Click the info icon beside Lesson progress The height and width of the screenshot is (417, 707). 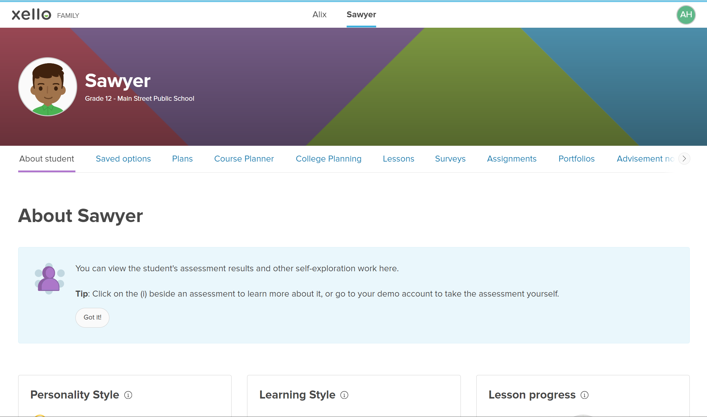click(x=584, y=395)
